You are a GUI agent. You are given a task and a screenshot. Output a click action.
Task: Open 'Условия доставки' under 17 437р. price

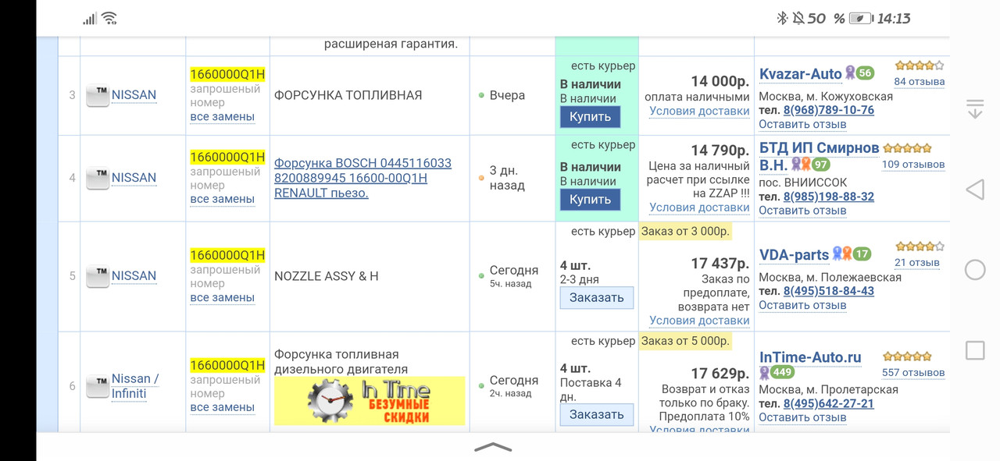click(699, 320)
